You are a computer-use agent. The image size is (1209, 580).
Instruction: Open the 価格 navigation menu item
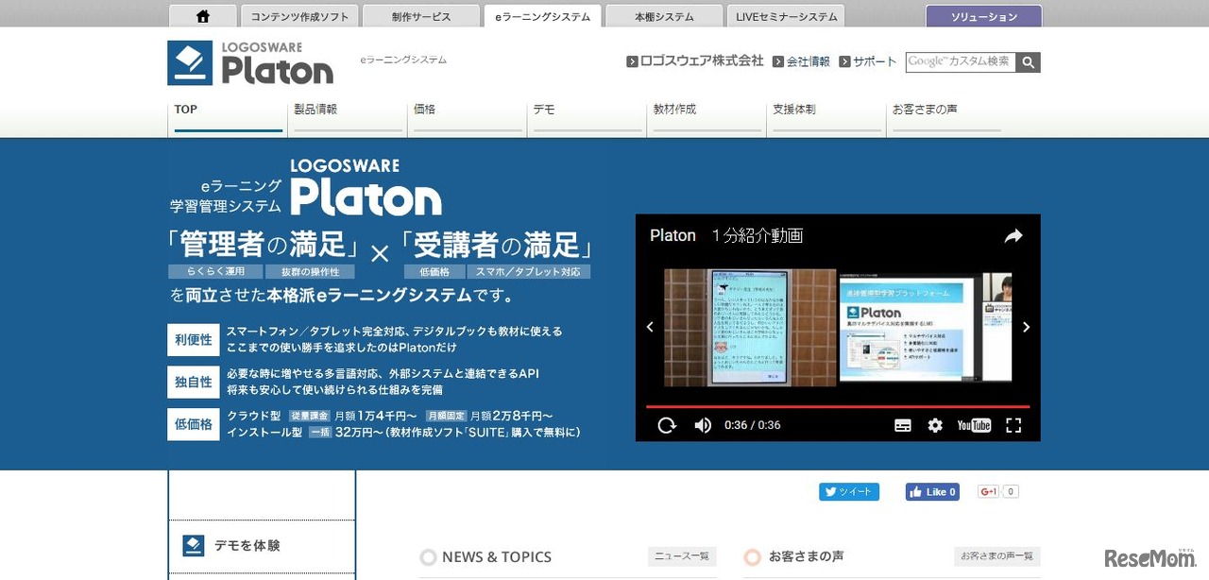coord(423,109)
